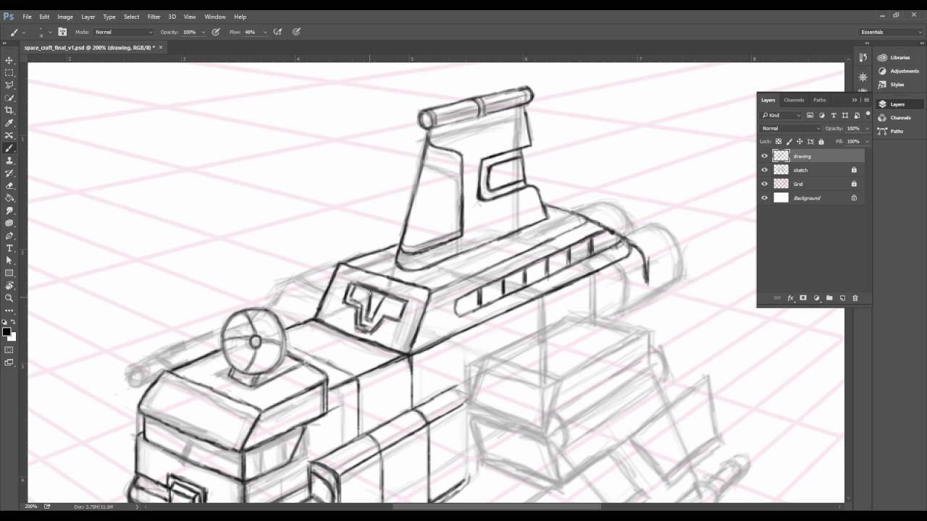Select the Move tool
927x521 pixels.
click(9, 60)
